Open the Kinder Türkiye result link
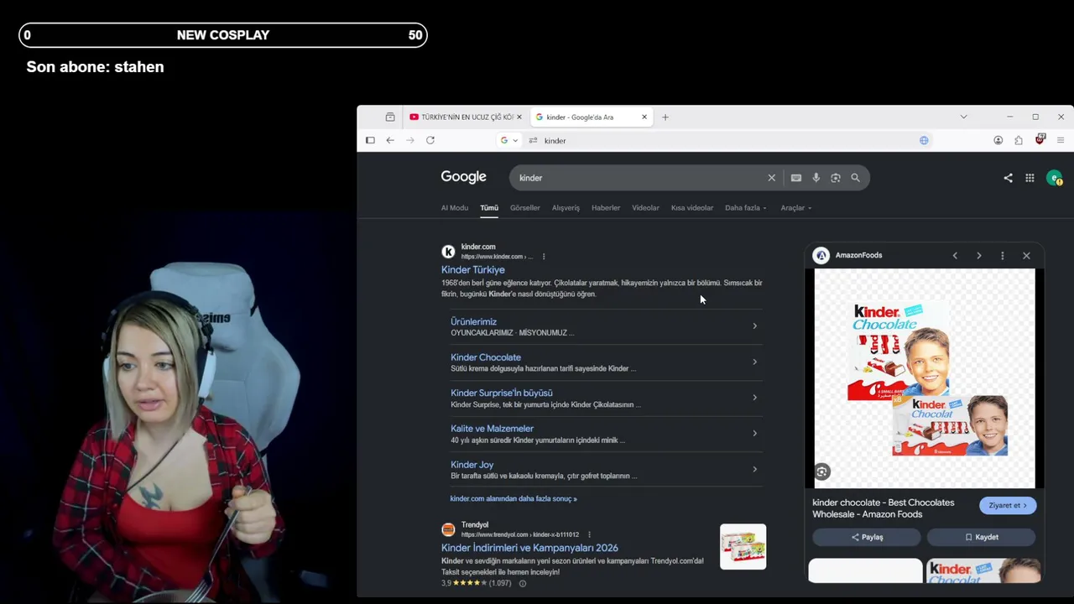1074x604 pixels. point(473,270)
